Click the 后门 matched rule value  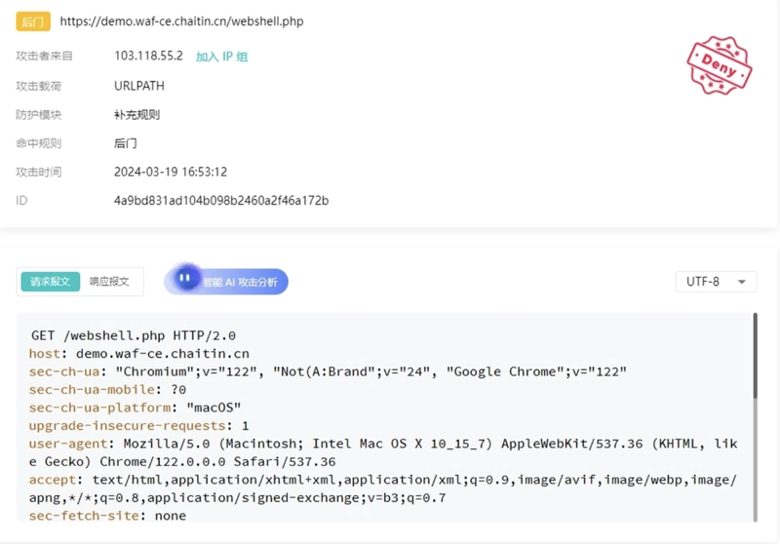[126, 143]
